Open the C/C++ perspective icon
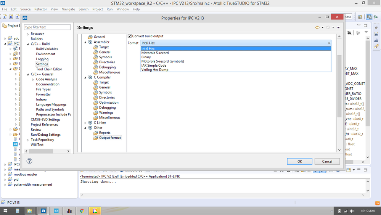The height and width of the screenshot is (215, 381). tap(369, 17)
